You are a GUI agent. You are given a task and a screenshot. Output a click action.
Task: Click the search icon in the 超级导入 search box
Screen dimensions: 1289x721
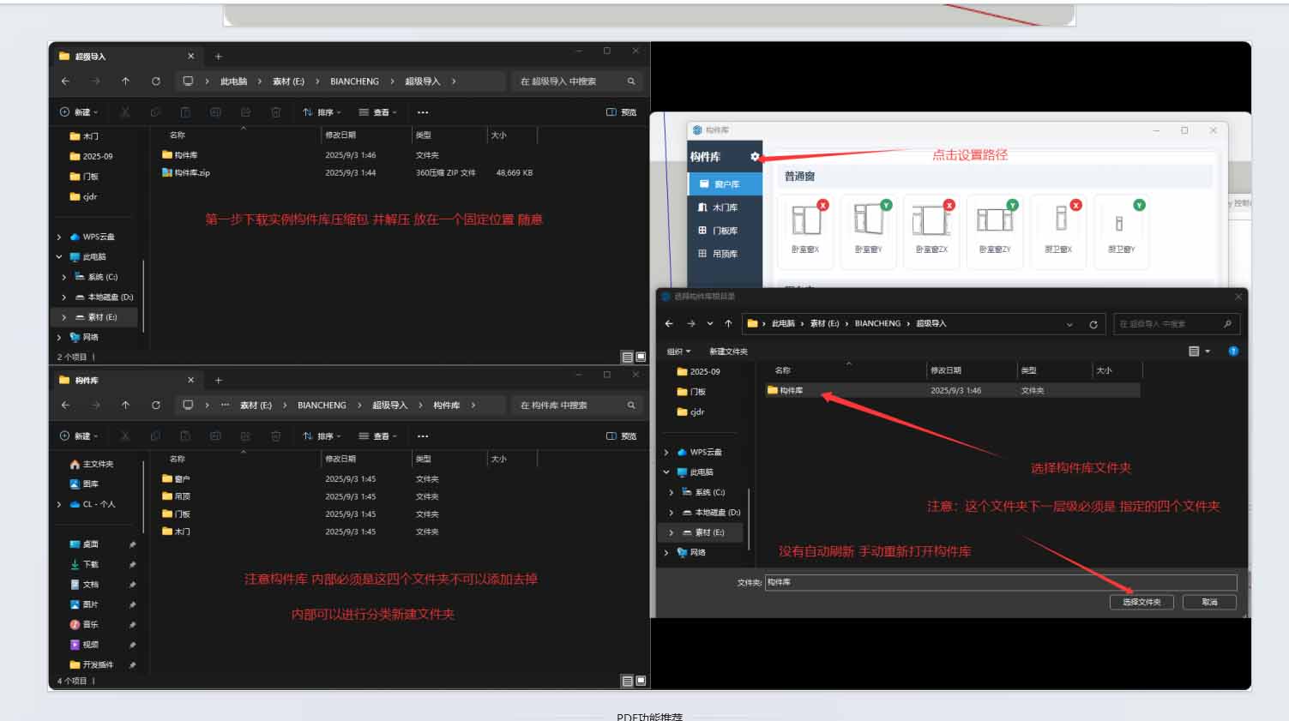tap(631, 81)
